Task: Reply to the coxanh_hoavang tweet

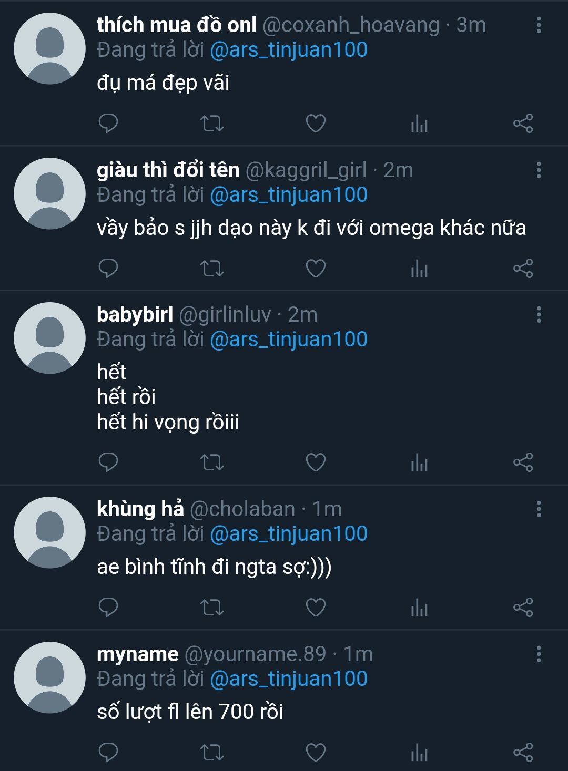Action: coord(108,124)
